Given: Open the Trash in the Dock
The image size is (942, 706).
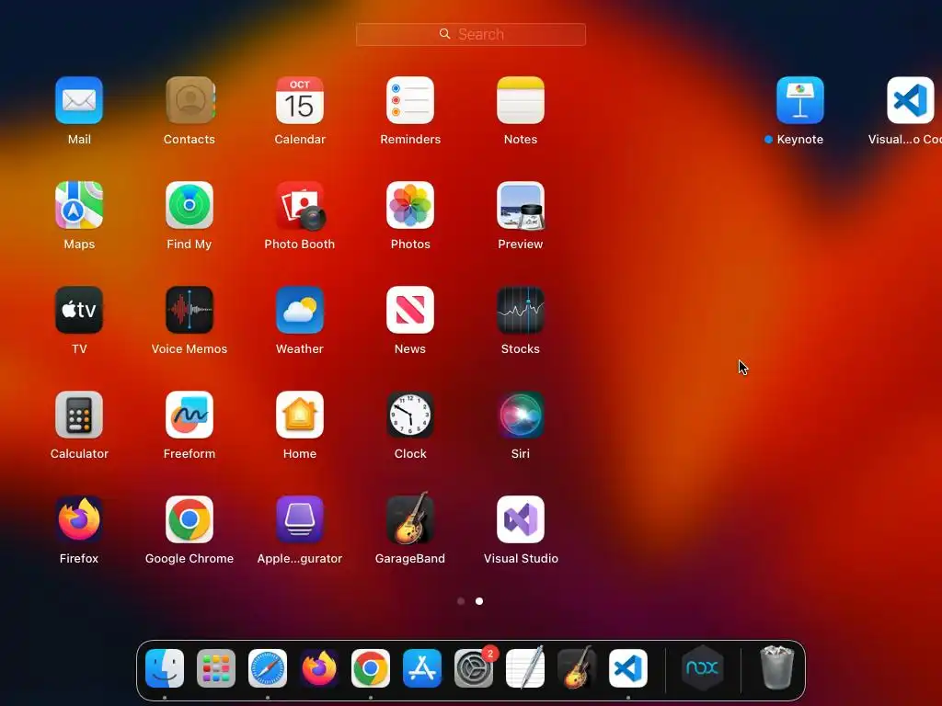Looking at the screenshot, I should pyautogui.click(x=777, y=667).
